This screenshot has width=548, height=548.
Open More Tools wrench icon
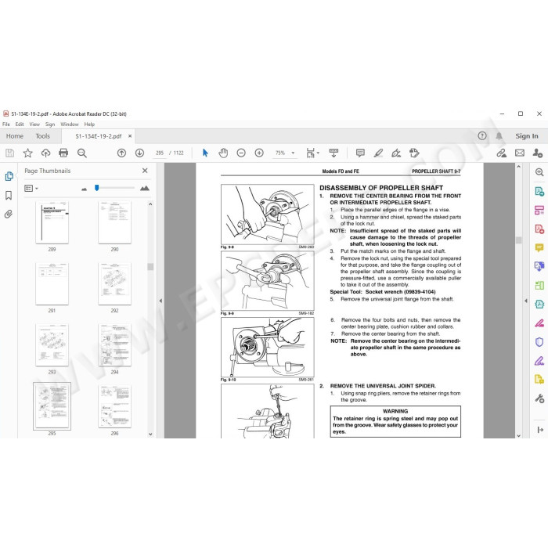(x=539, y=398)
